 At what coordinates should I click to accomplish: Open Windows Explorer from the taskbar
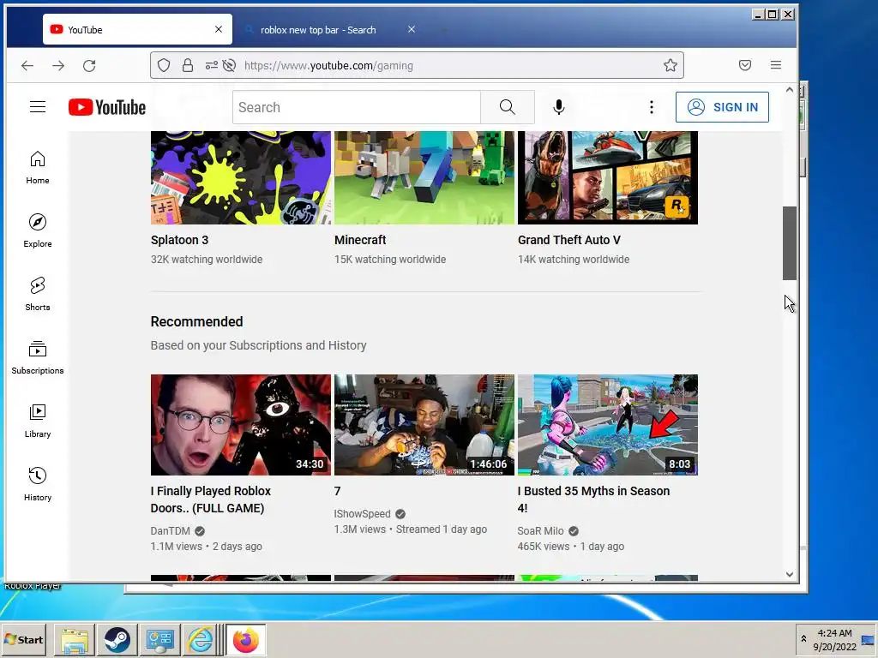(x=75, y=639)
